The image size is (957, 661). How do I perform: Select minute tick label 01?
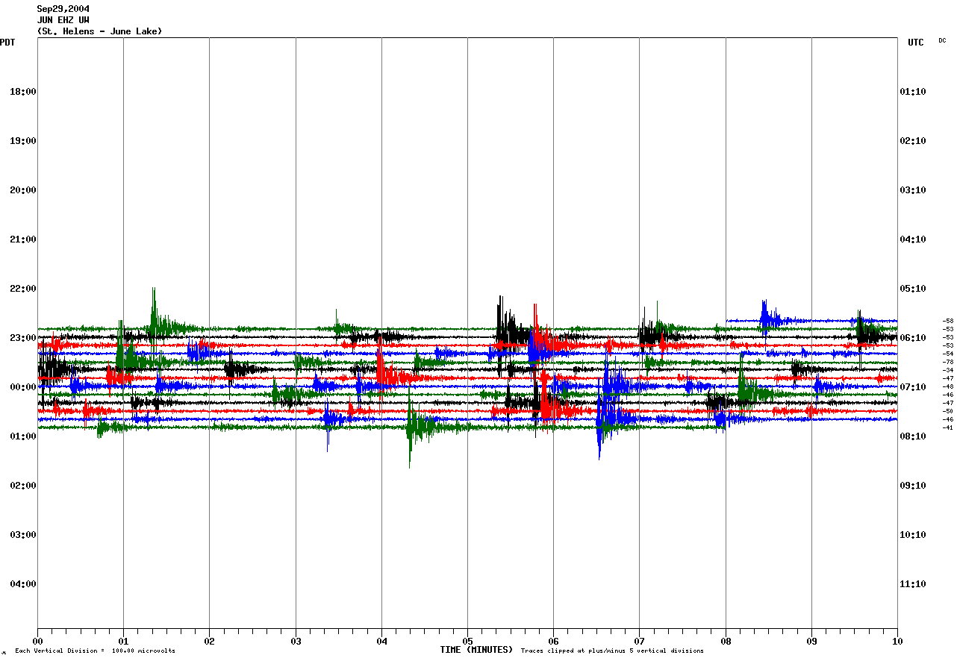pyautogui.click(x=123, y=641)
